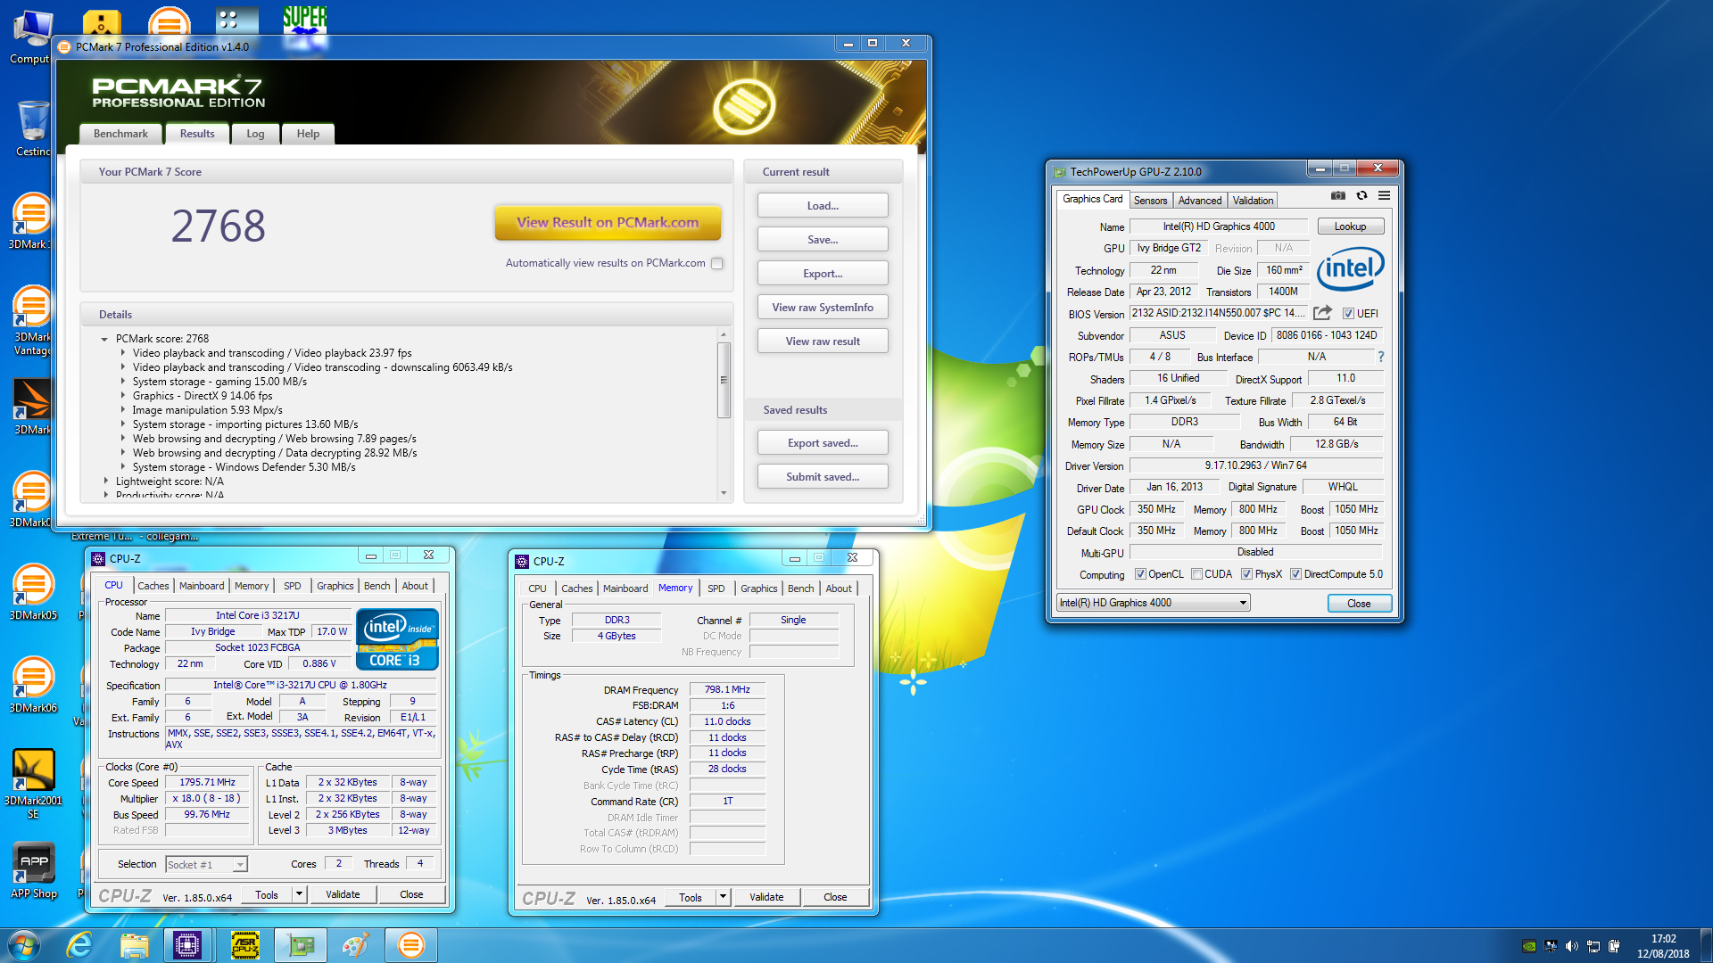
Task: Toggle the DirectCompute 5.0 checkbox
Action: (1295, 574)
